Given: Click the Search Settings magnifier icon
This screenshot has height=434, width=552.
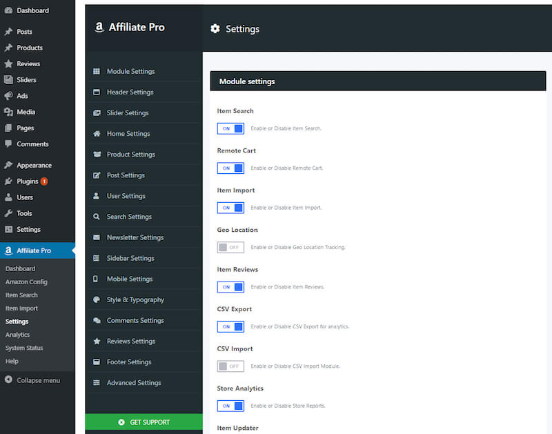Looking at the screenshot, I should pyautogui.click(x=97, y=217).
